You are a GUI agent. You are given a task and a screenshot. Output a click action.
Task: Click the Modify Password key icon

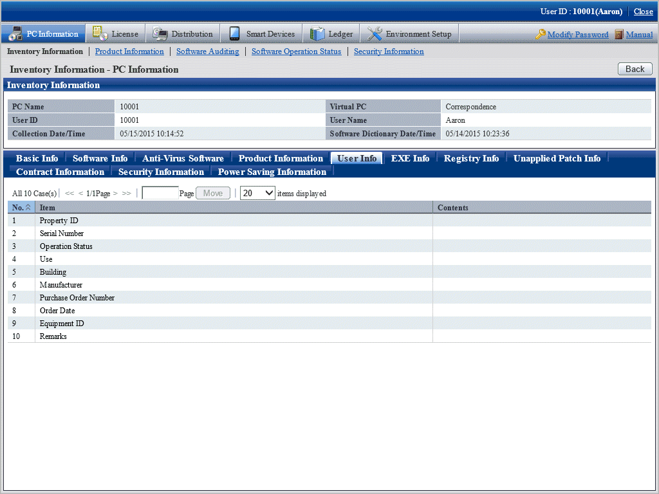click(541, 35)
